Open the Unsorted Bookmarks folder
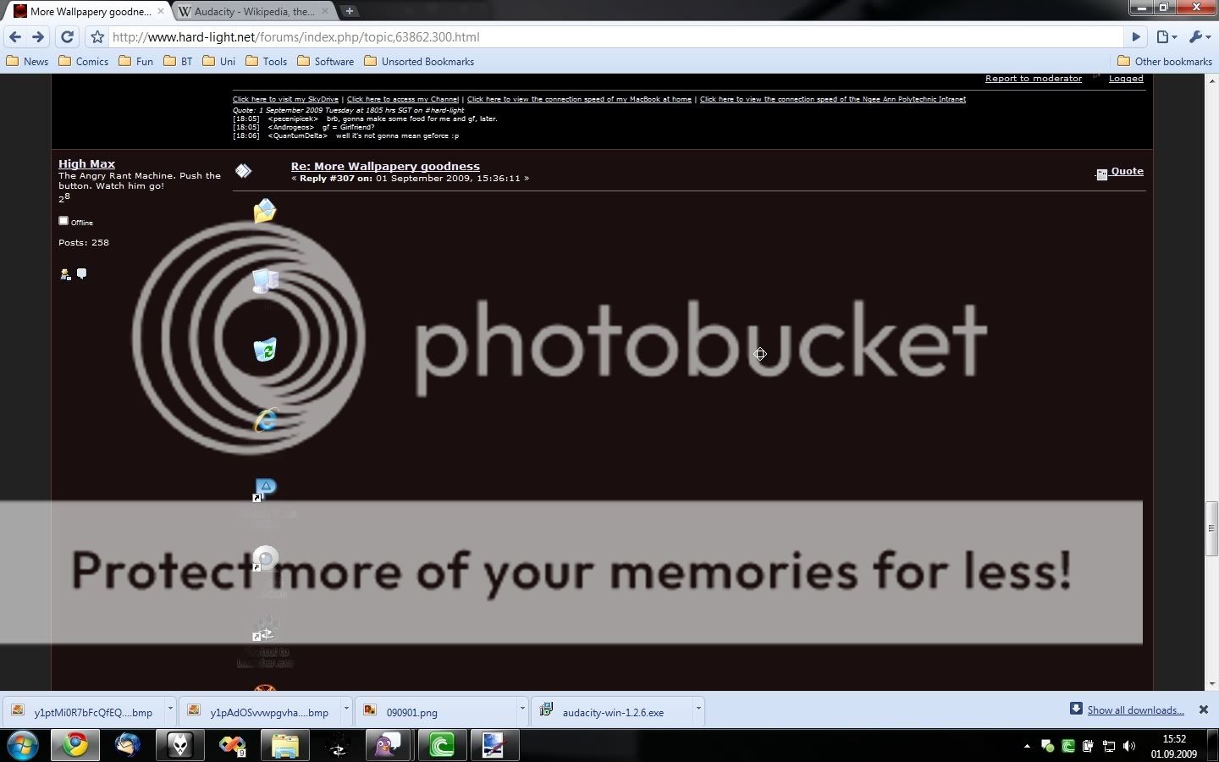Viewport: 1219px width, 762px height. pyautogui.click(x=418, y=61)
